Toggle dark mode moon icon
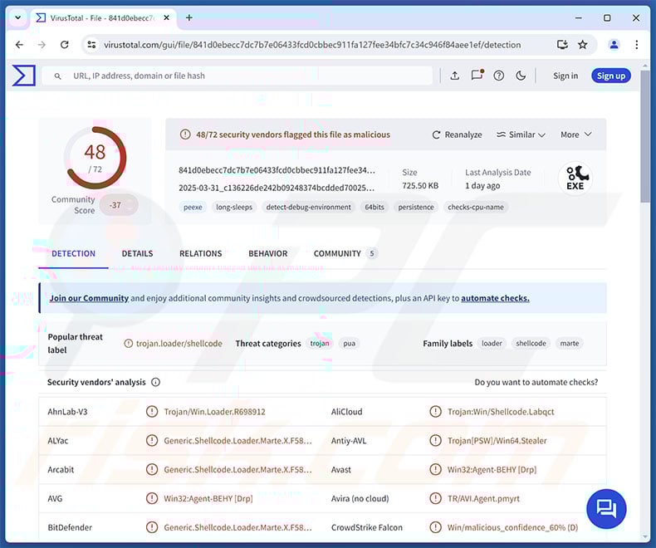The width and height of the screenshot is (656, 548). coord(521,76)
